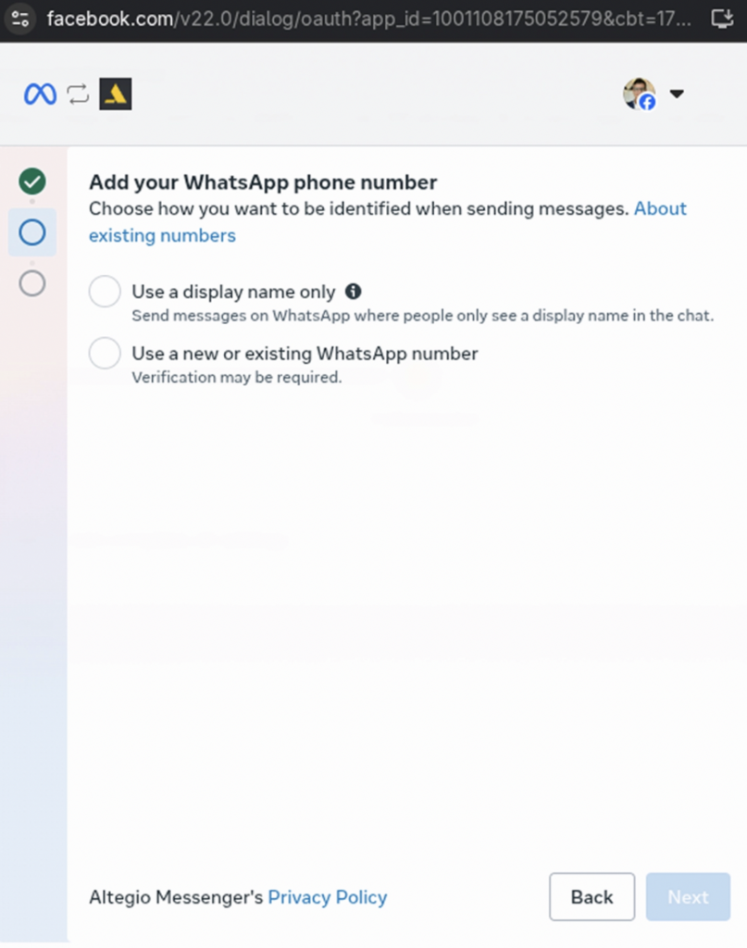Click the install app icon in address bar
Image resolution: width=747 pixels, height=948 pixels.
722,19
